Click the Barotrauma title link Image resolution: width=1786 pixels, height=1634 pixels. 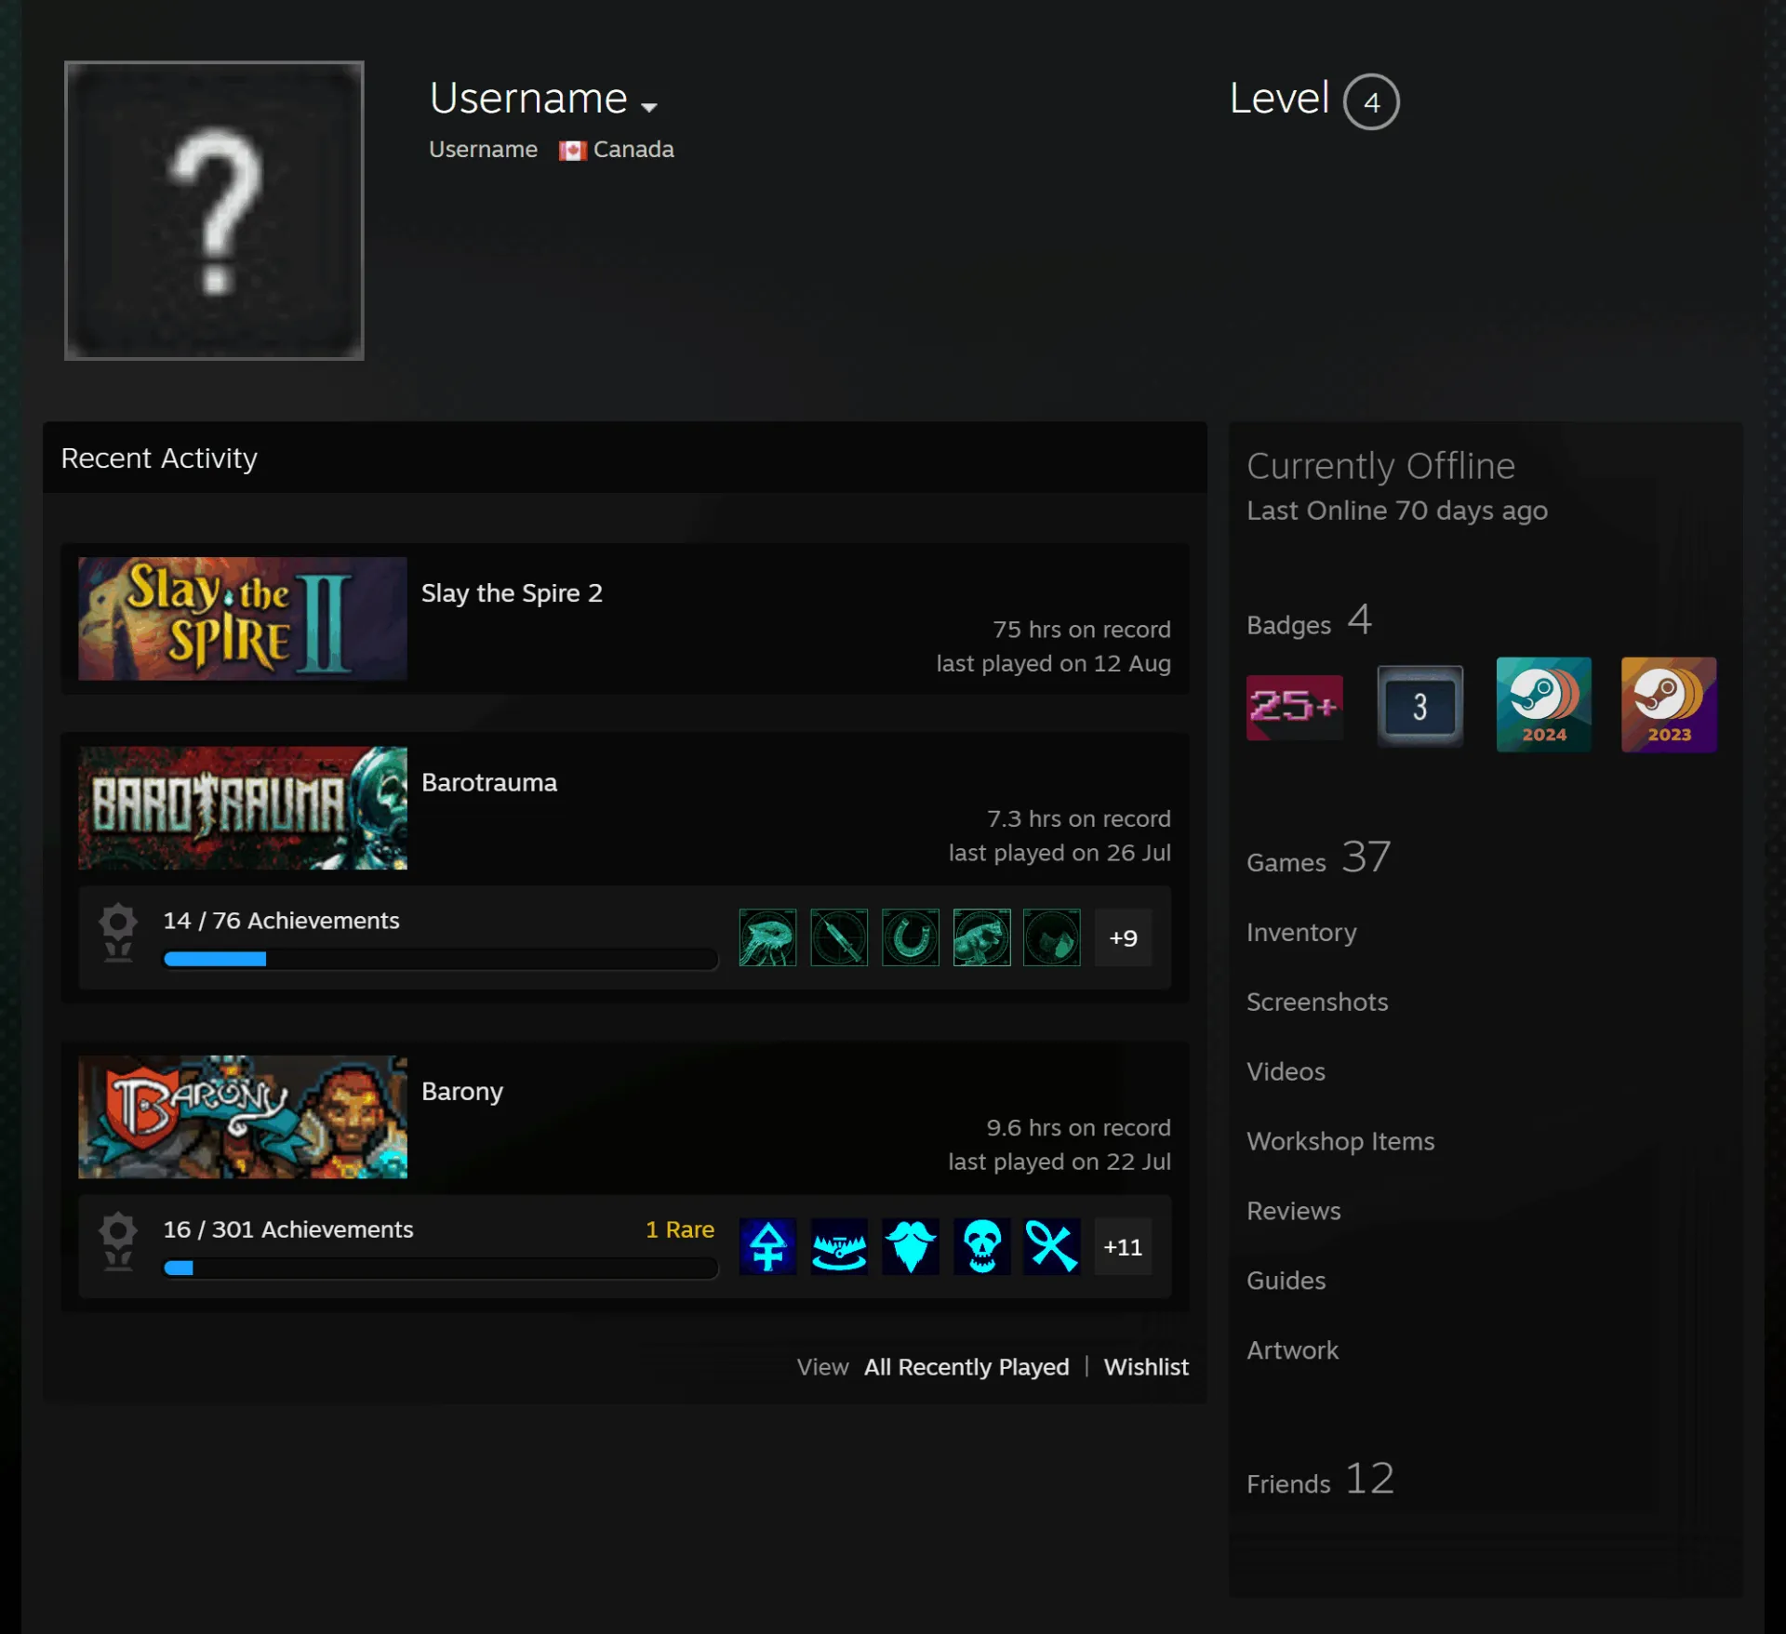pos(489,783)
